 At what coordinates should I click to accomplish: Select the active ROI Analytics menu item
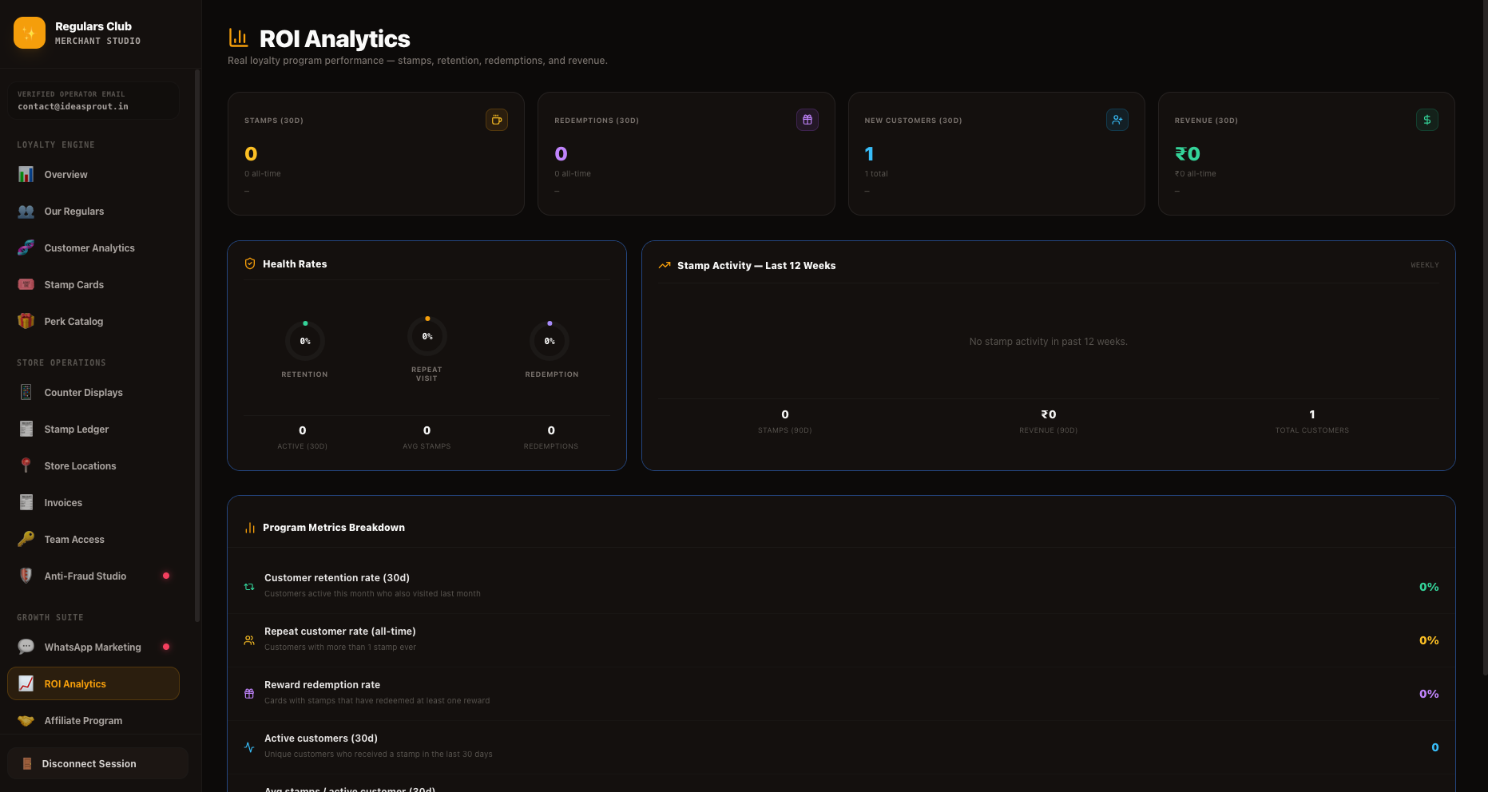(x=93, y=683)
